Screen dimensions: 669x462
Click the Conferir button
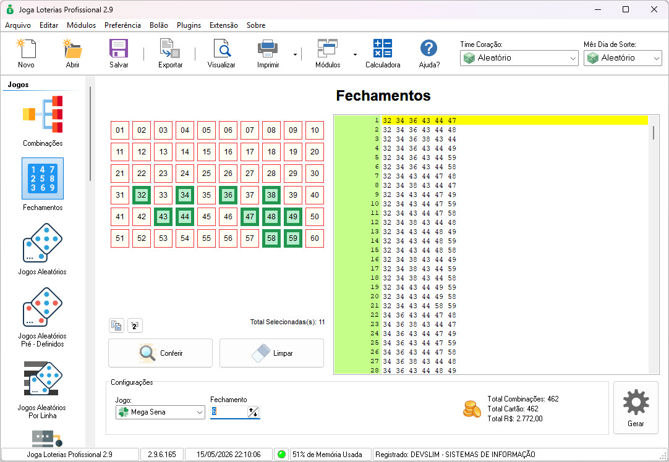pos(160,353)
